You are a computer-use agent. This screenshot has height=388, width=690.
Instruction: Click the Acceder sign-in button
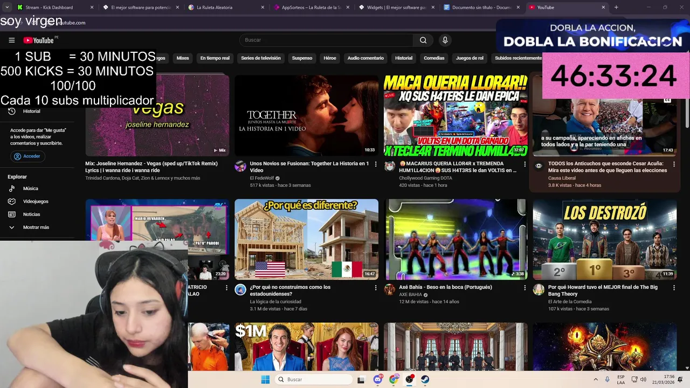(x=27, y=156)
